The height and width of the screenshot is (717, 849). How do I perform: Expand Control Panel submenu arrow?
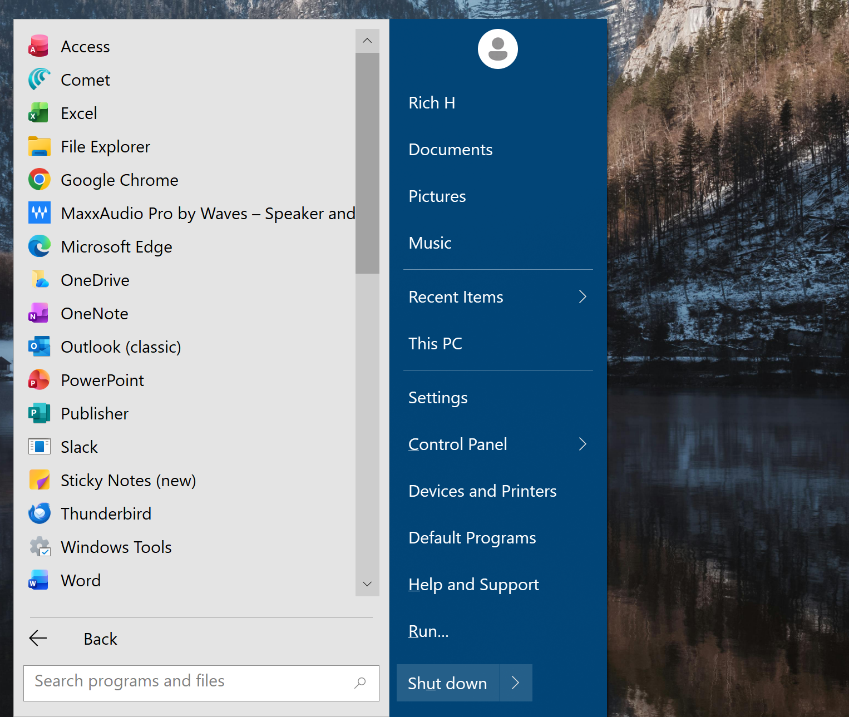pos(583,444)
